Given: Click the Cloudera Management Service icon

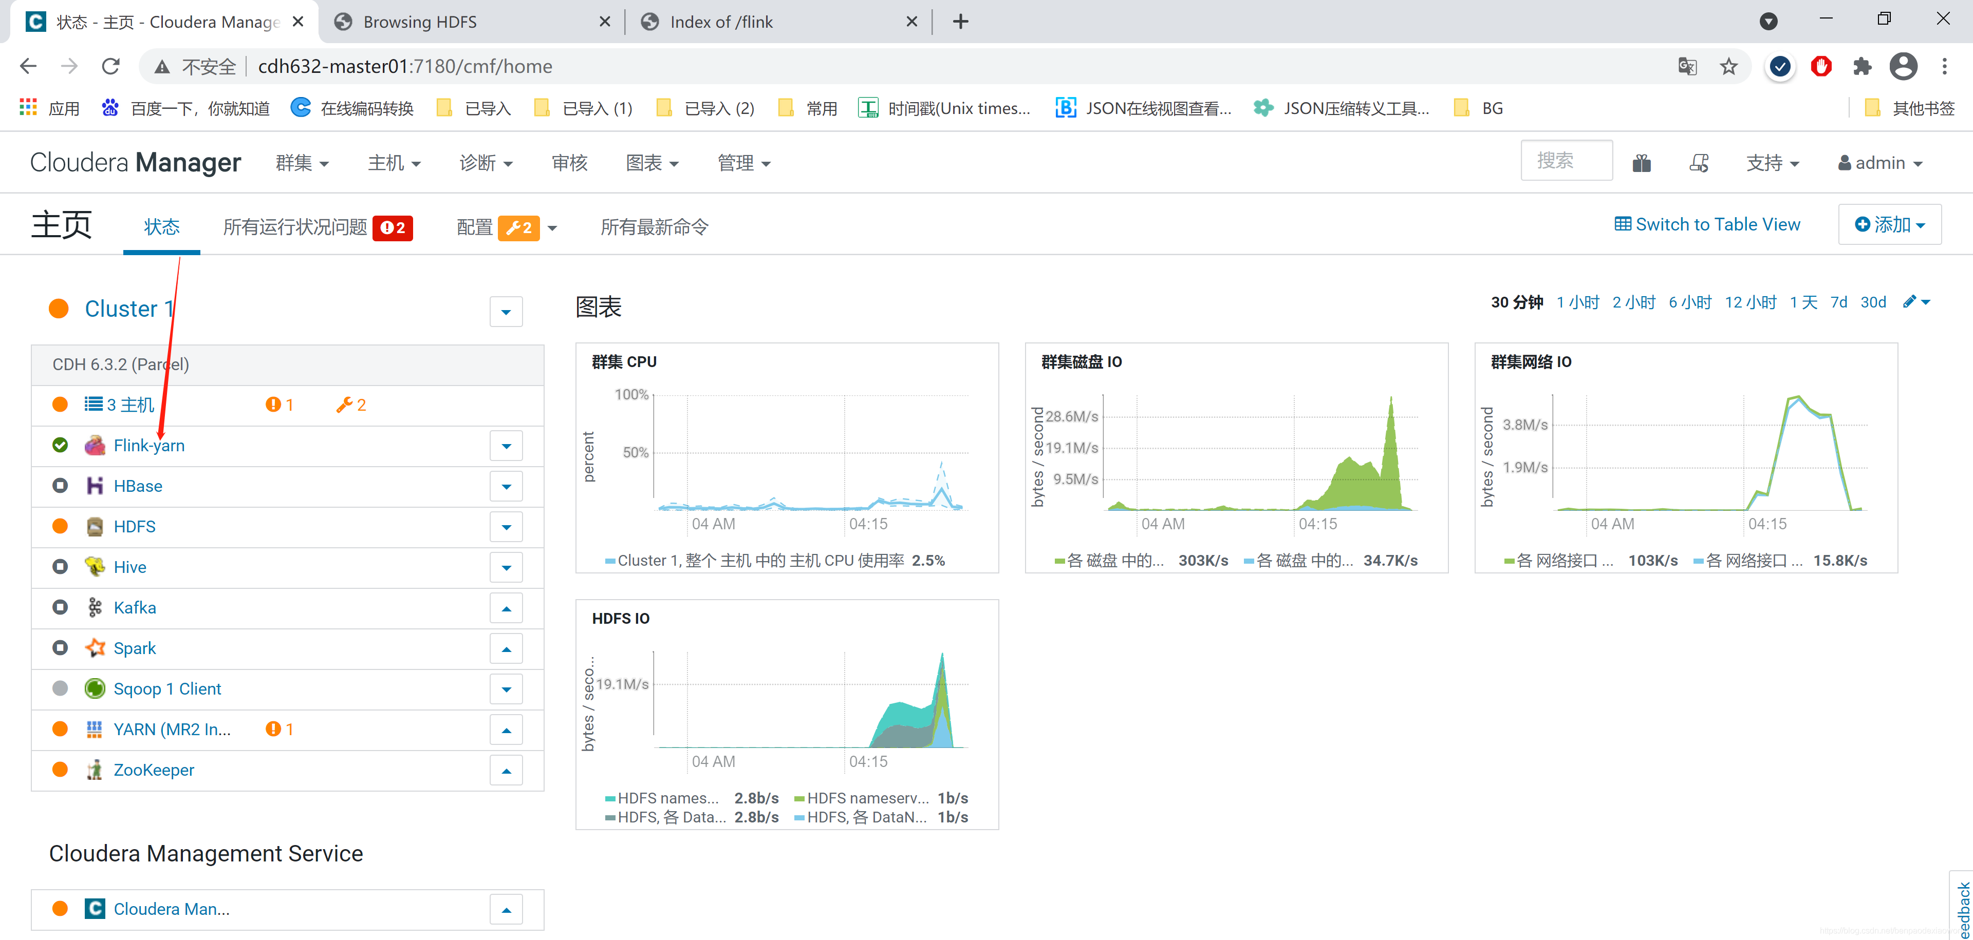Looking at the screenshot, I should coord(95,909).
